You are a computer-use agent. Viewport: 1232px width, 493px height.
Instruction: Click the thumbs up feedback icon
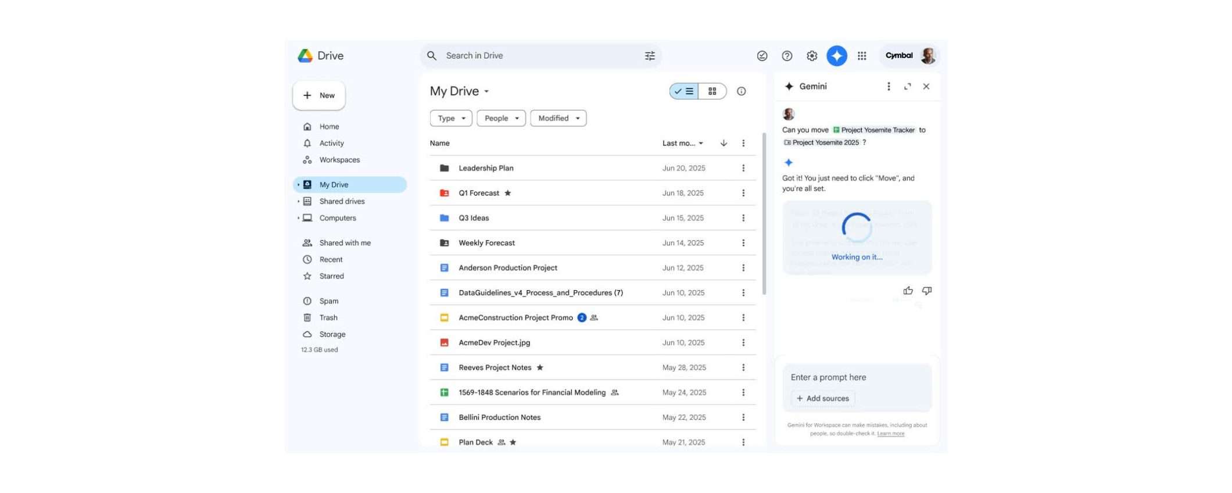[908, 291]
